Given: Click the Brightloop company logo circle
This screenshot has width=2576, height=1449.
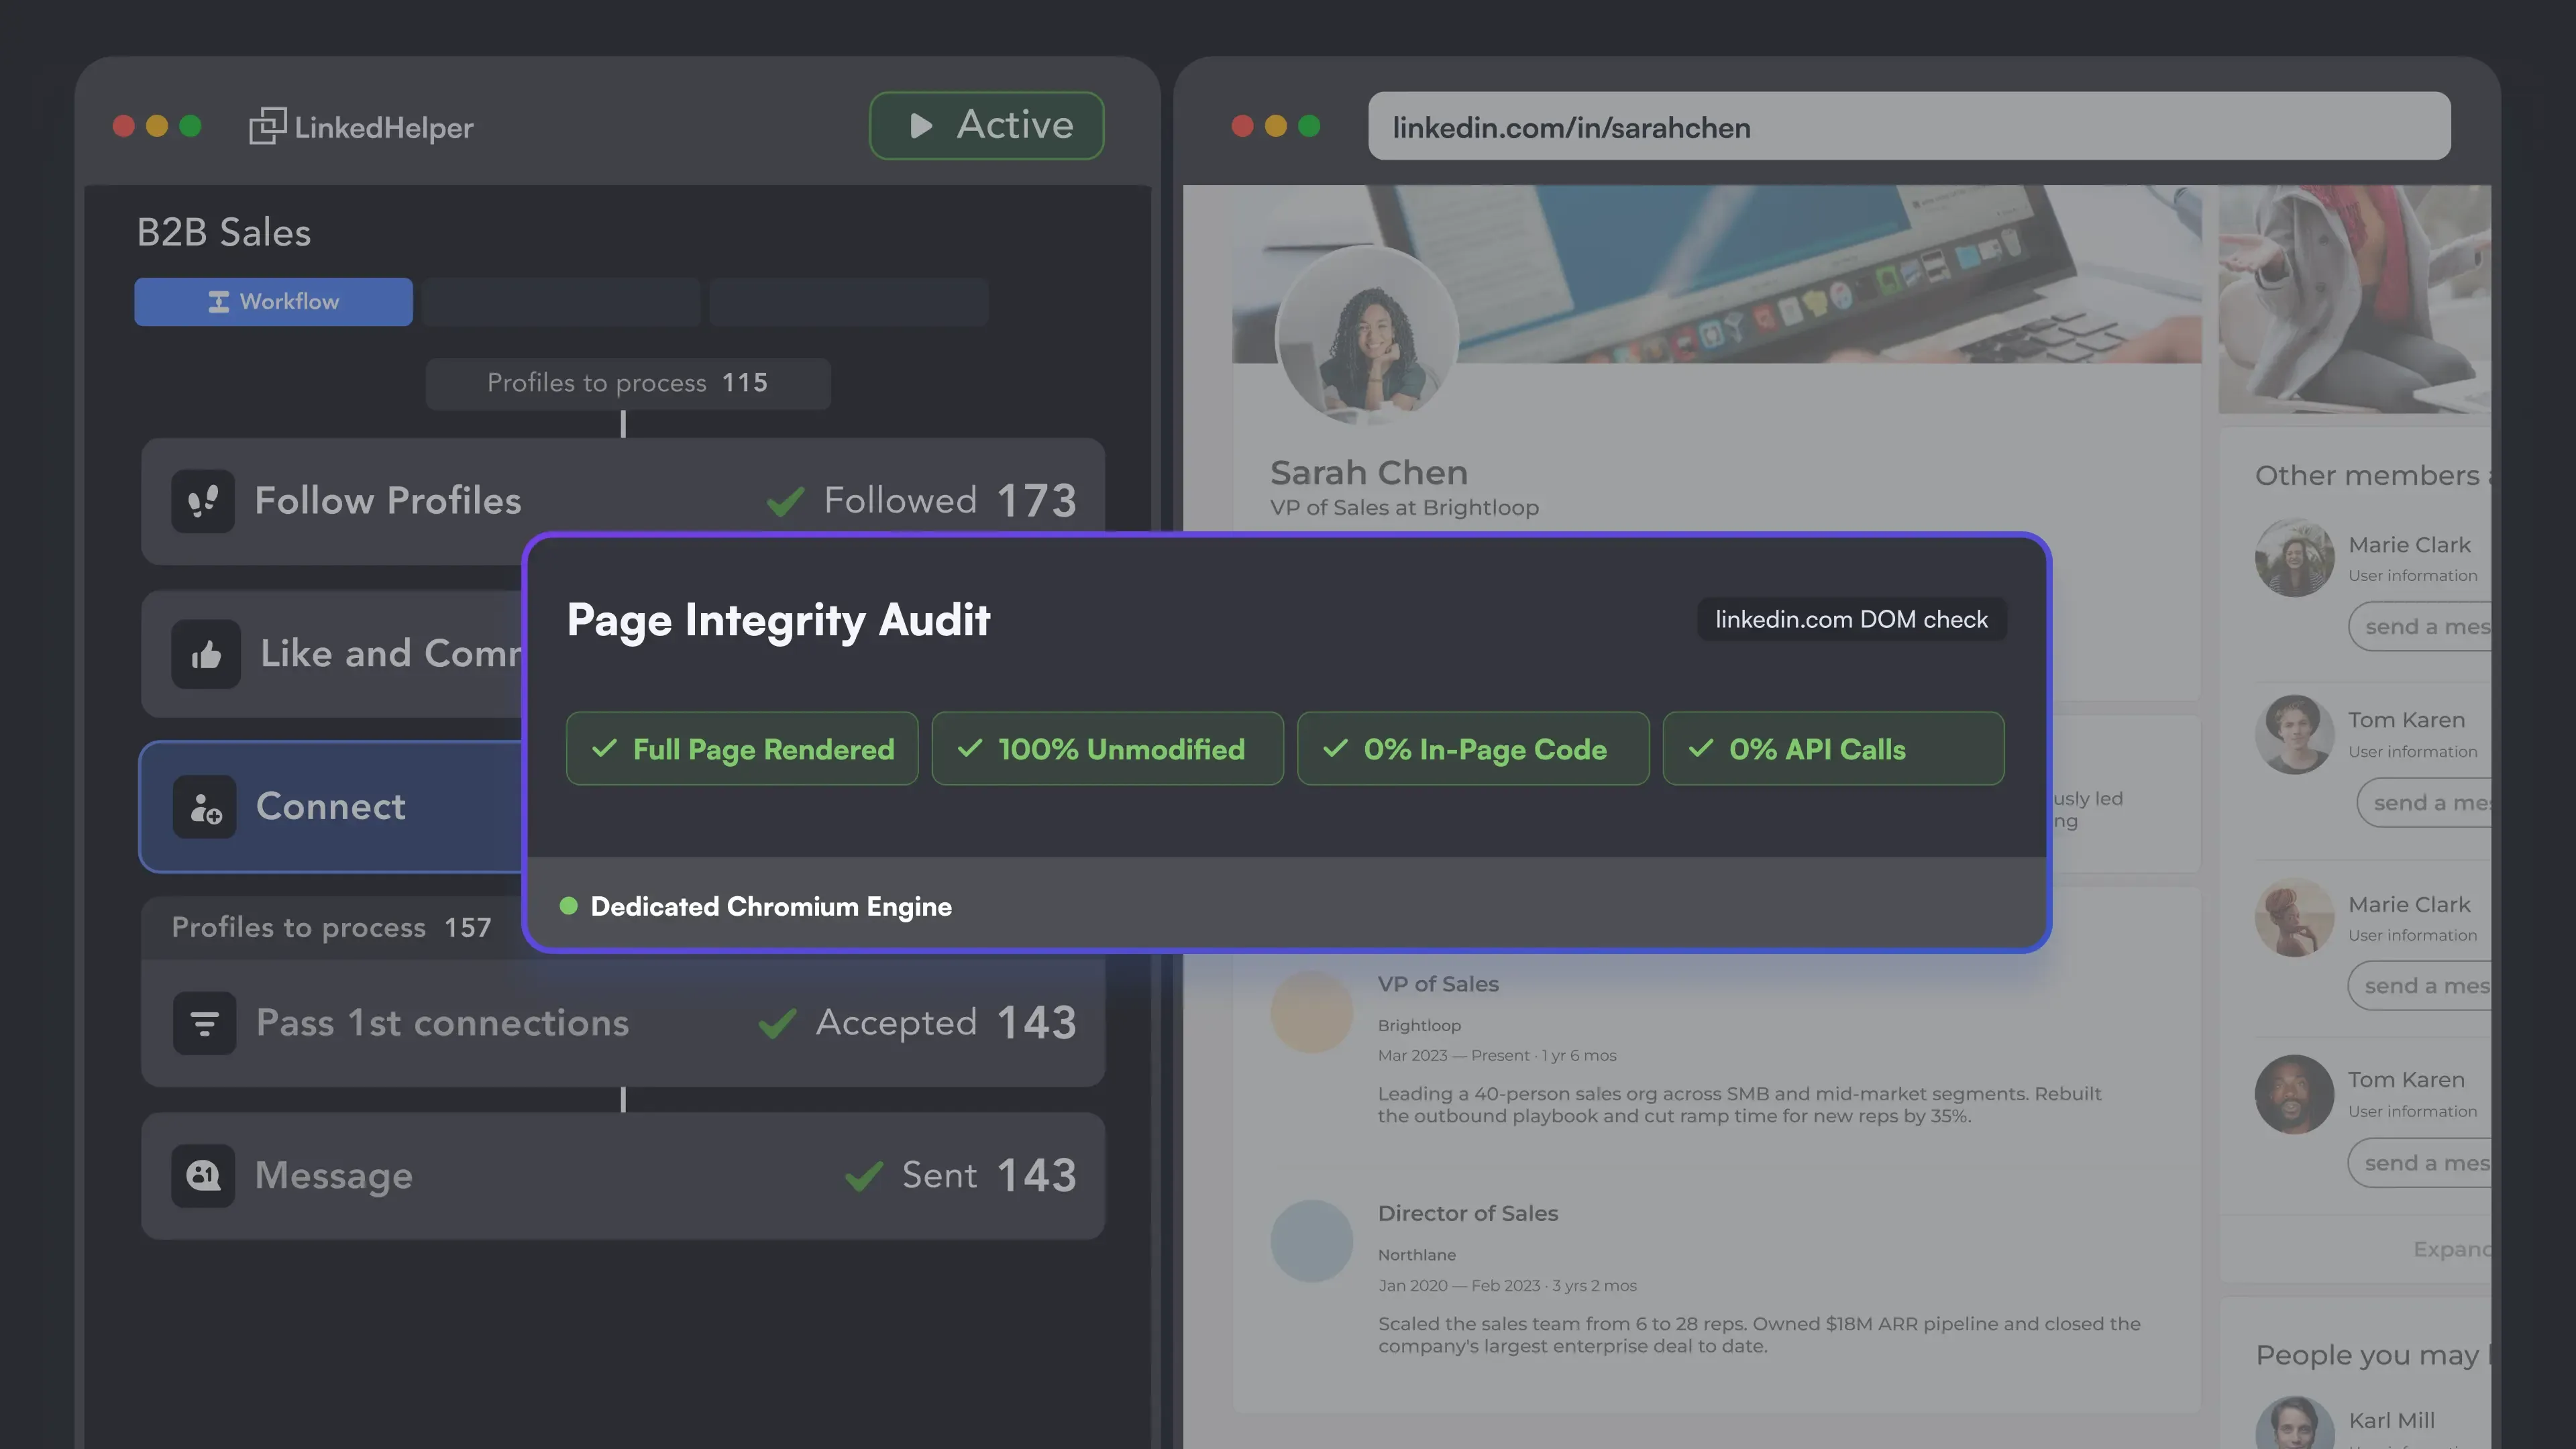Looking at the screenshot, I should coord(1312,1012).
